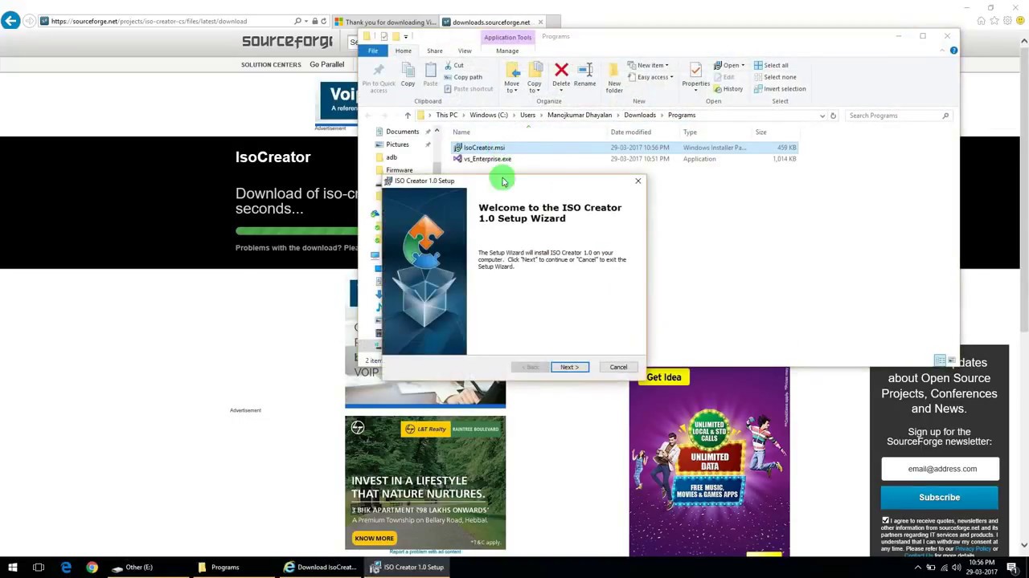The image size is (1029, 578).
Task: Open the Action Center notifications icon
Action: [1012, 567]
